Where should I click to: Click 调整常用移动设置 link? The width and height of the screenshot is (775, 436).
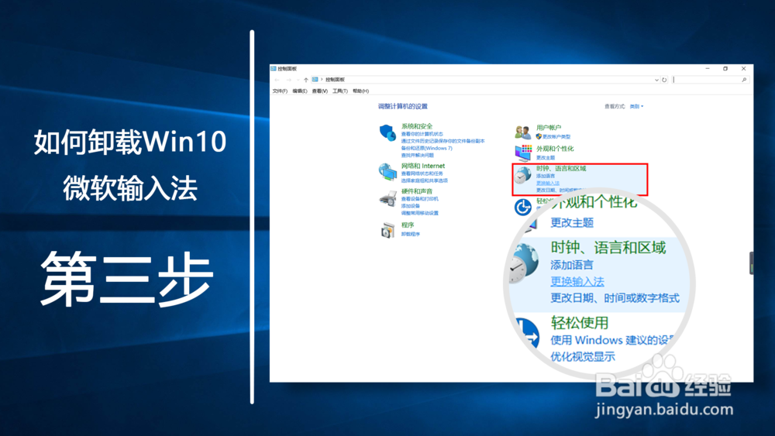[x=419, y=213]
